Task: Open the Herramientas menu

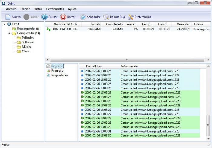Action: click(x=55, y=9)
